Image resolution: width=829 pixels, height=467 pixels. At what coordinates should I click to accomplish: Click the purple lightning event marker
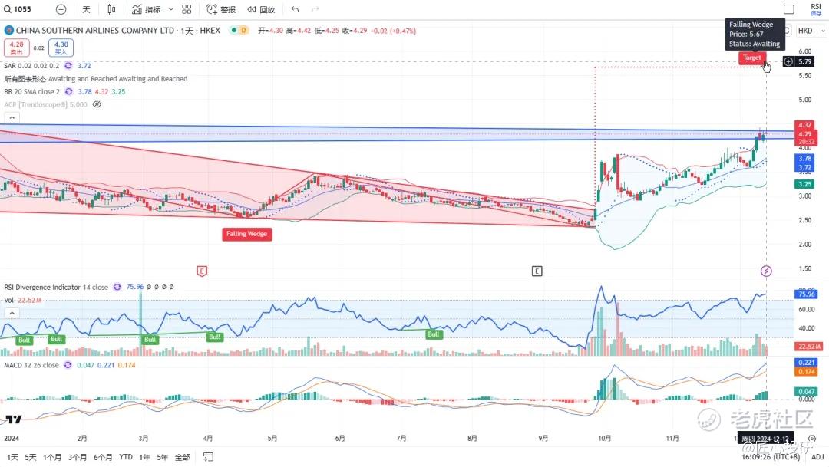(x=766, y=271)
